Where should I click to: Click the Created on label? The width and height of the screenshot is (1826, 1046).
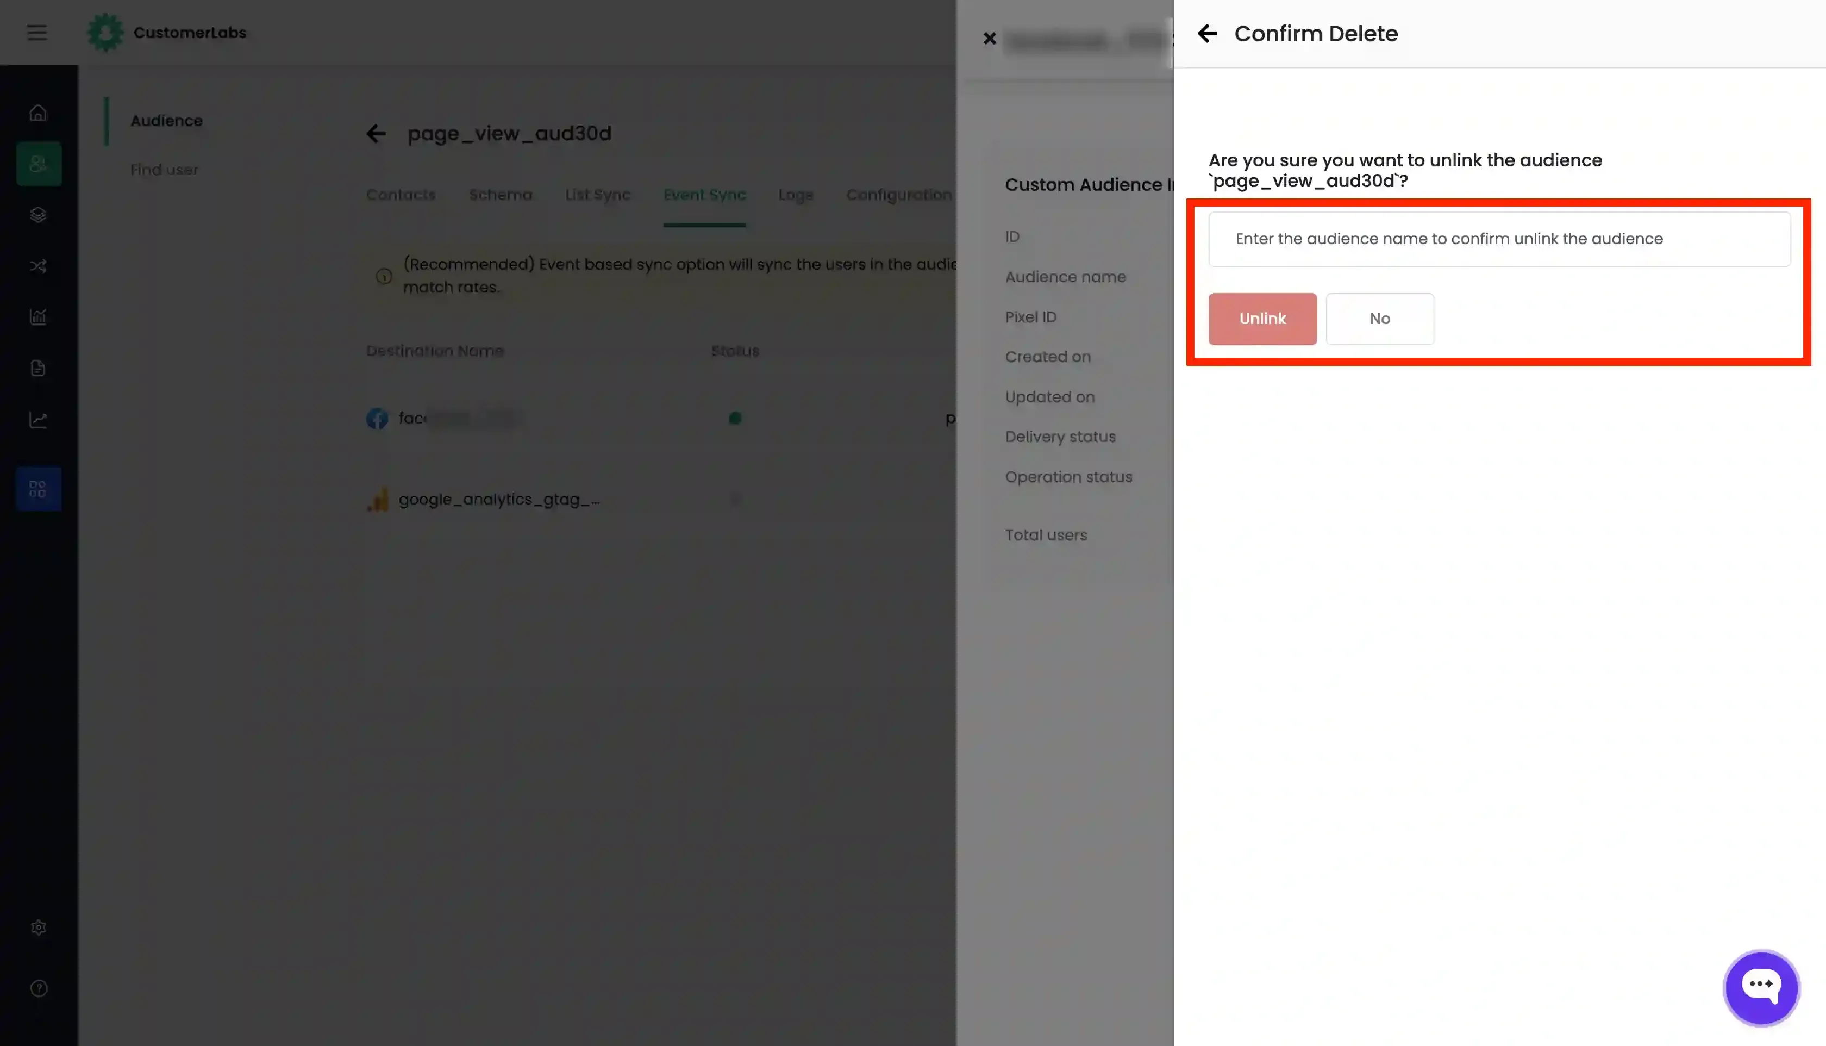pos(1048,357)
